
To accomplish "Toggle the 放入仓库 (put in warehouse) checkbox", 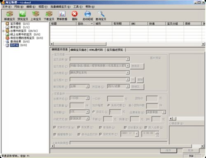I will 146,127.
